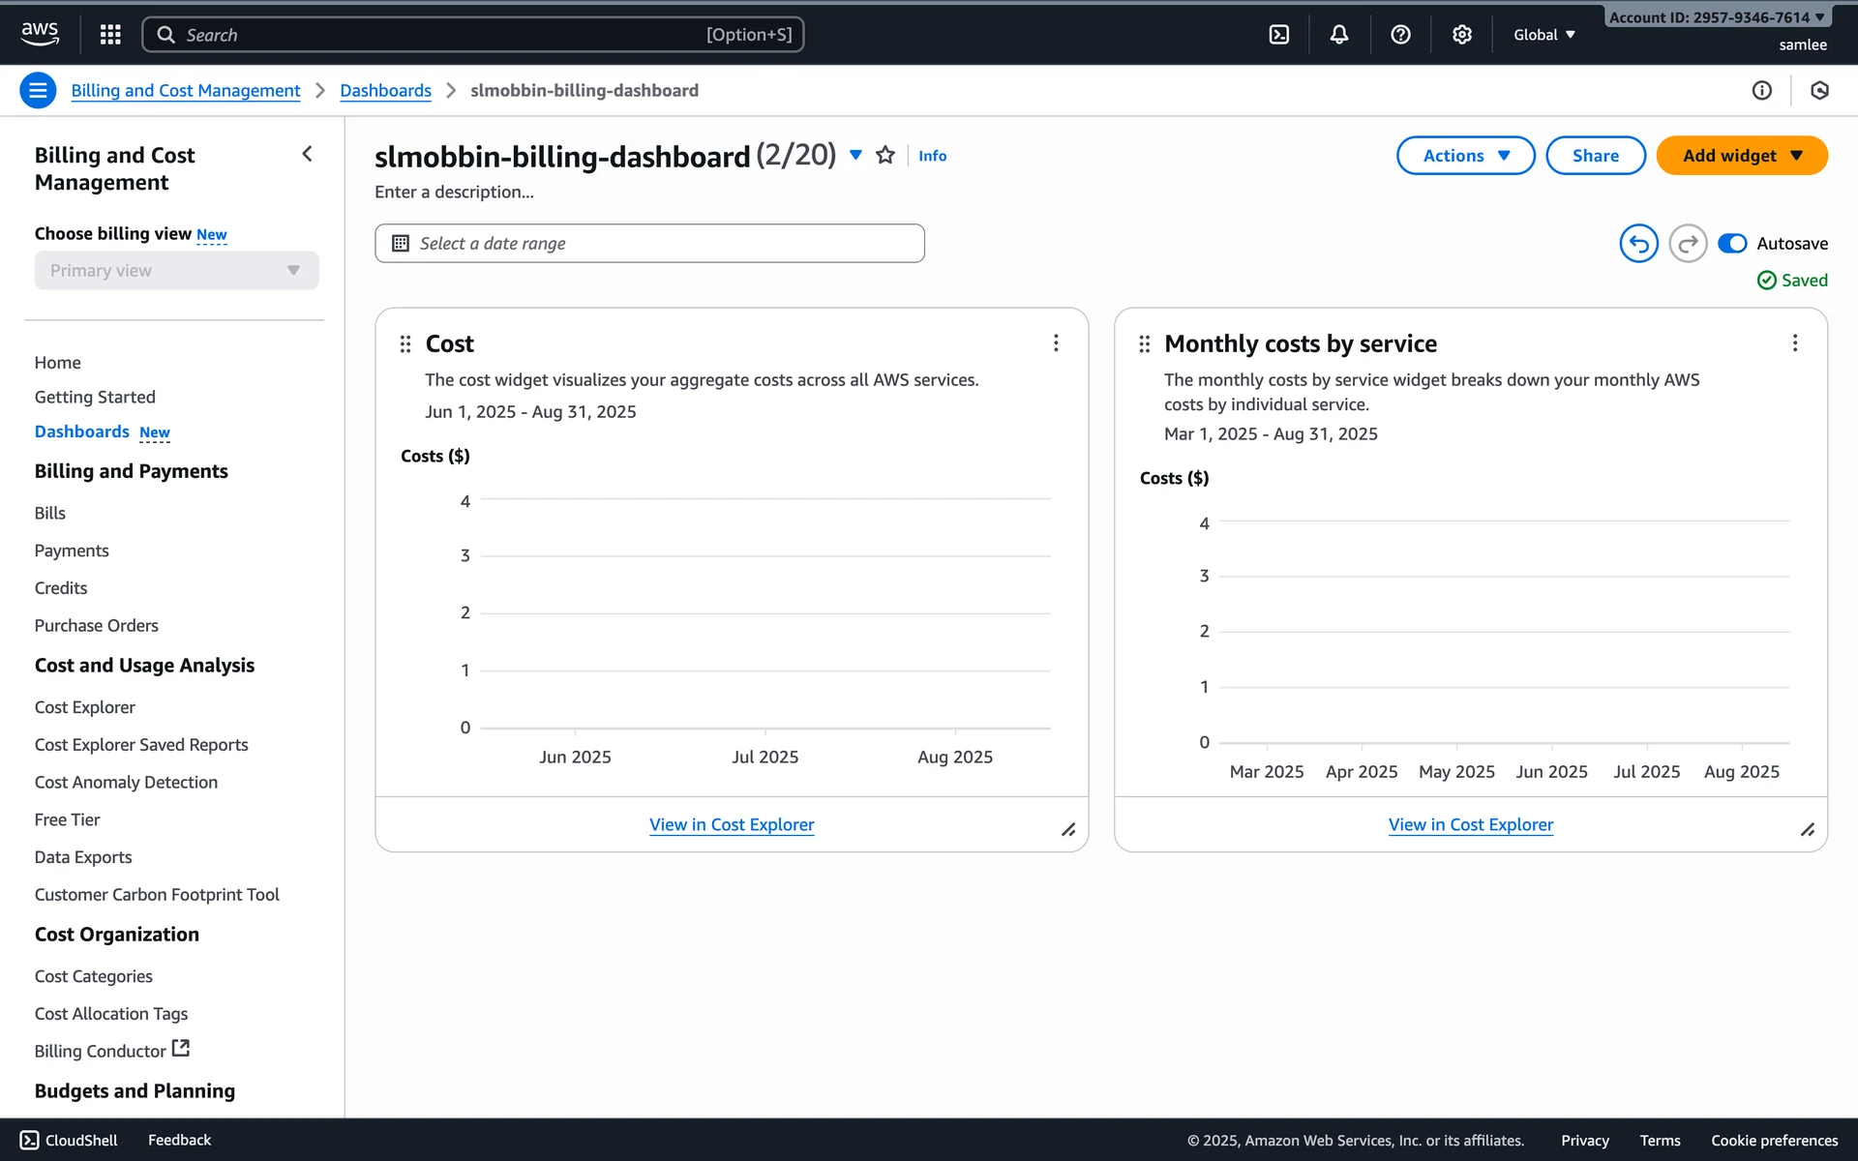Collapse the Billing navigation panel chevron
The width and height of the screenshot is (1858, 1161).
[307, 155]
